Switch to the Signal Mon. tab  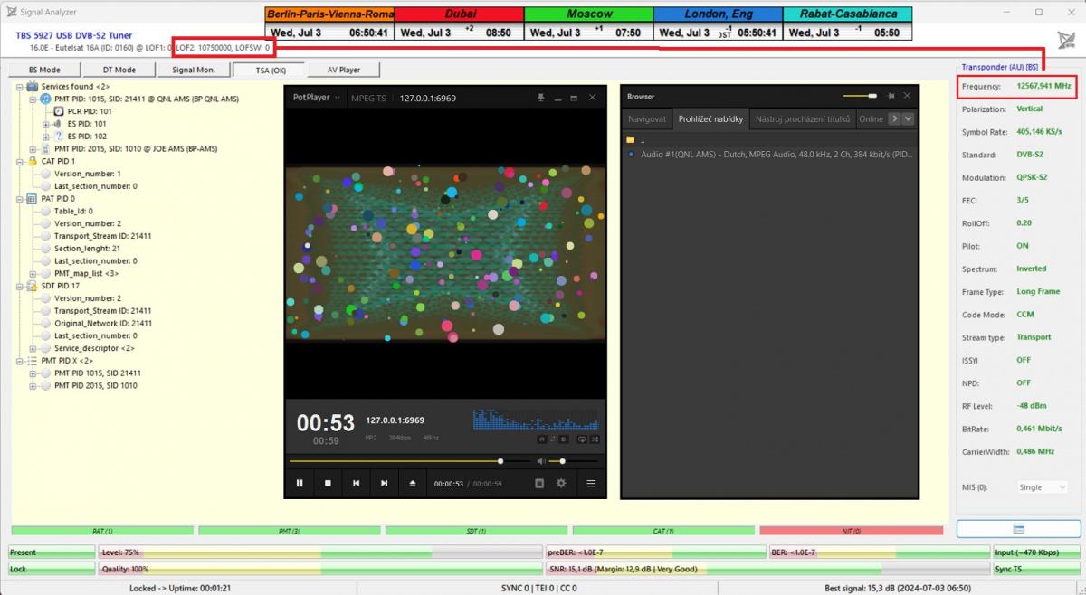pos(193,70)
